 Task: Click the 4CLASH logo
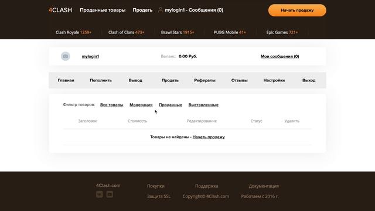(60, 10)
